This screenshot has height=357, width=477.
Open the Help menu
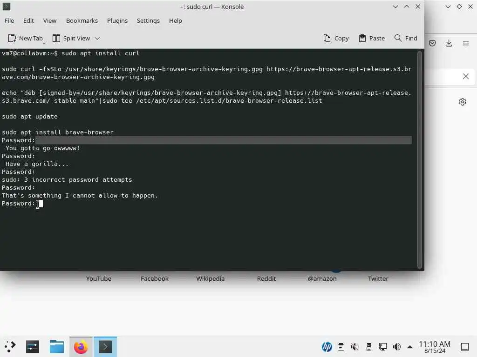click(176, 20)
